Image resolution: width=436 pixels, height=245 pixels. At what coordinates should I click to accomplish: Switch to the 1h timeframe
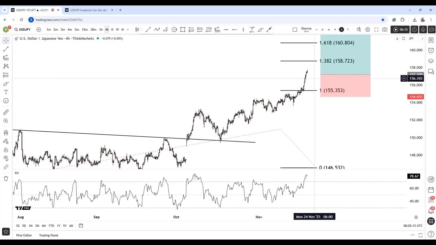[x=101, y=30]
